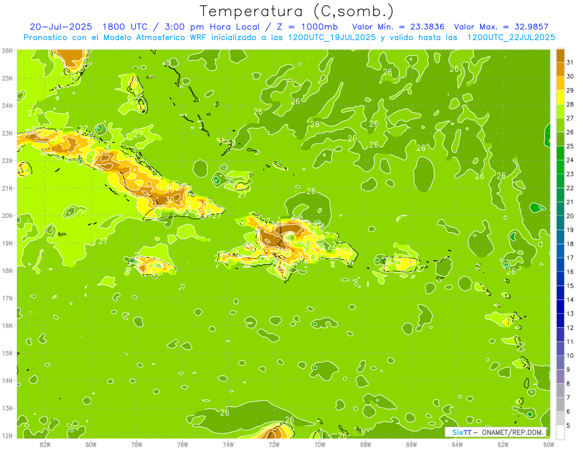
Task: Click the Valor Max. value in header
Action: click(501, 27)
